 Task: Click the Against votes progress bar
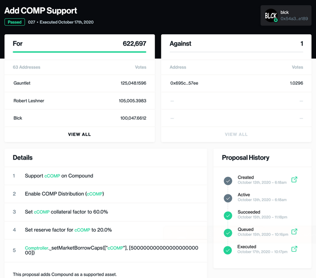[x=236, y=52]
